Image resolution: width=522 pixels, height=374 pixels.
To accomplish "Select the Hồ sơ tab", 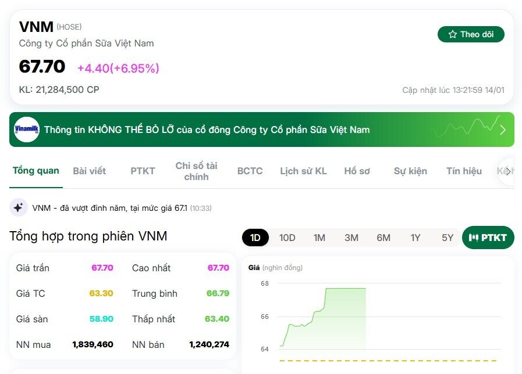I will [x=357, y=171].
